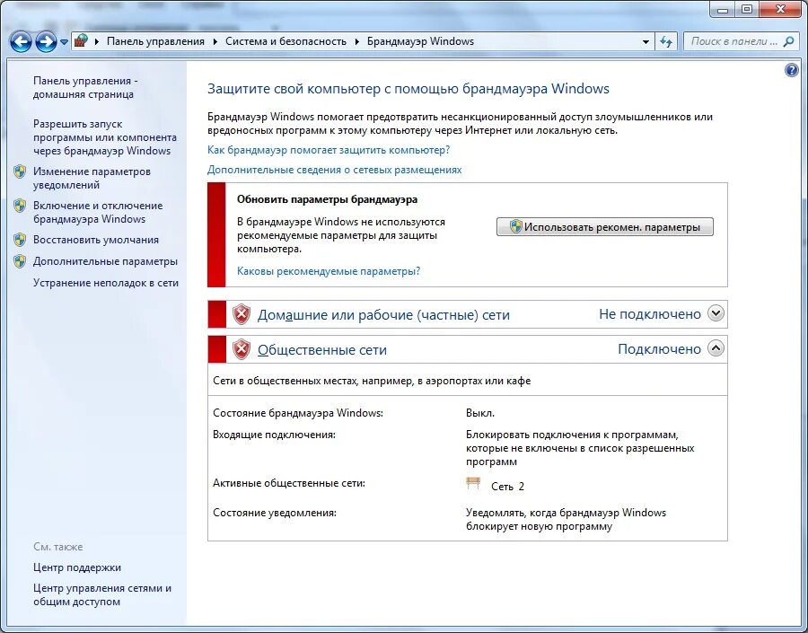The image size is (808, 633).
Task: Click shield icon next to 'Включение и отключение'
Action: point(20,206)
